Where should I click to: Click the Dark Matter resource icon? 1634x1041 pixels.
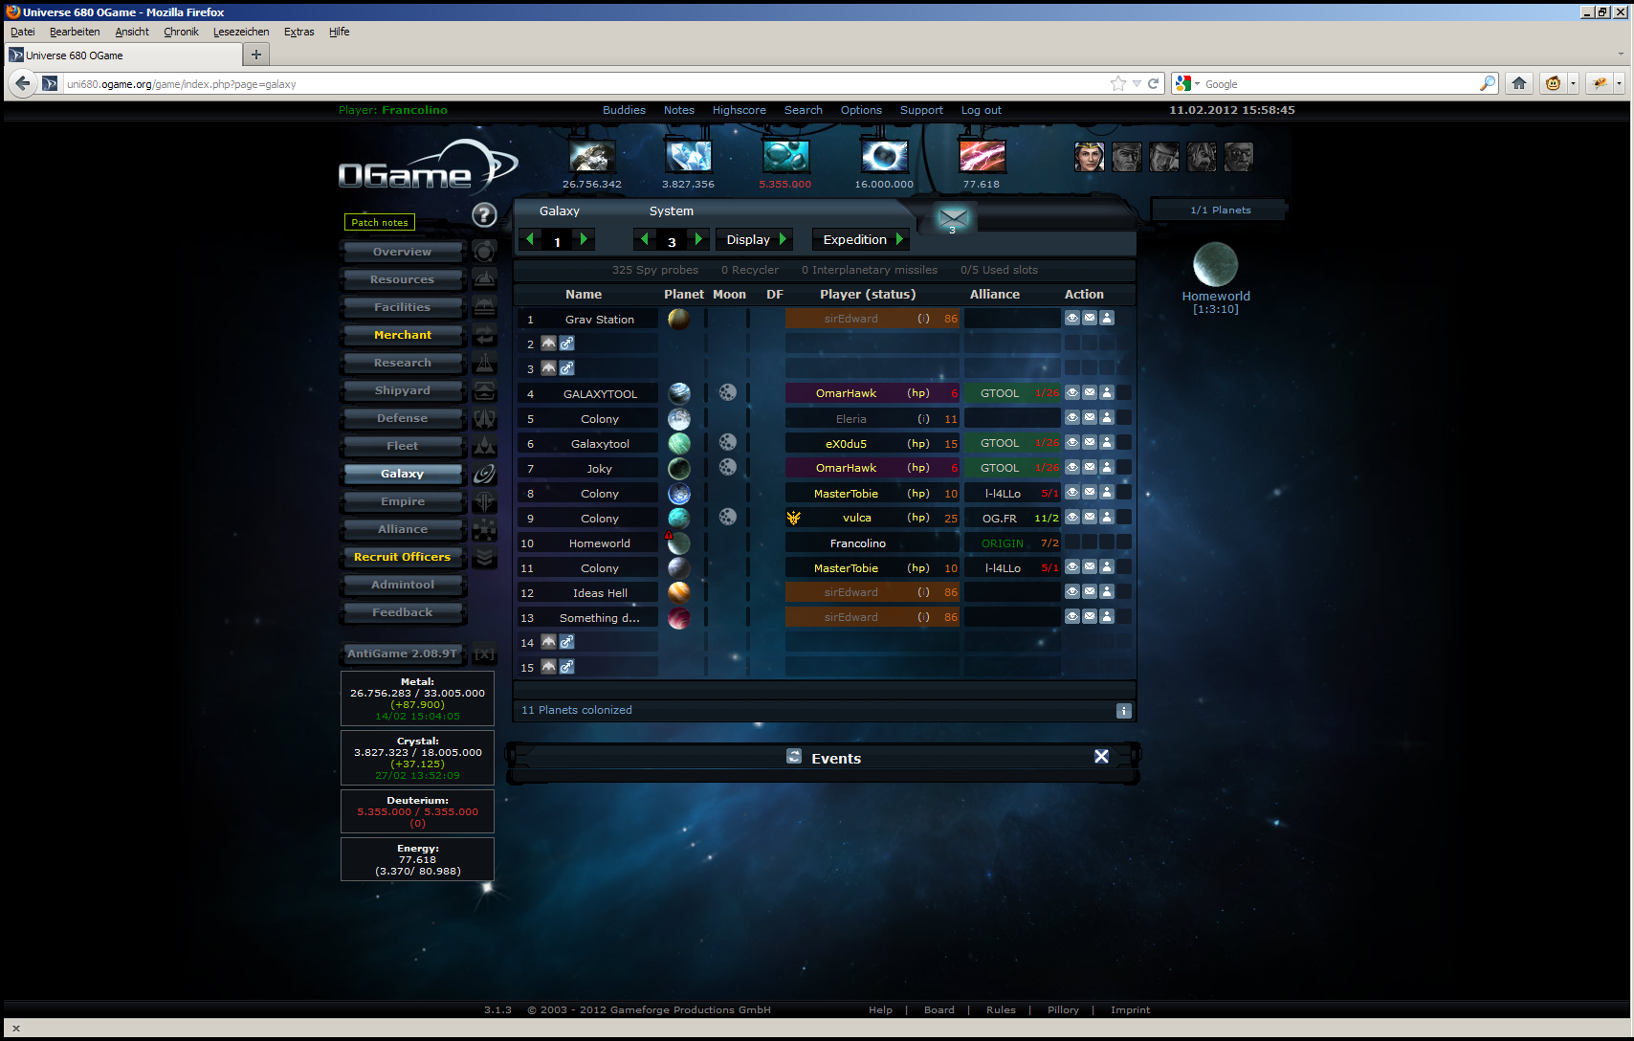884,156
